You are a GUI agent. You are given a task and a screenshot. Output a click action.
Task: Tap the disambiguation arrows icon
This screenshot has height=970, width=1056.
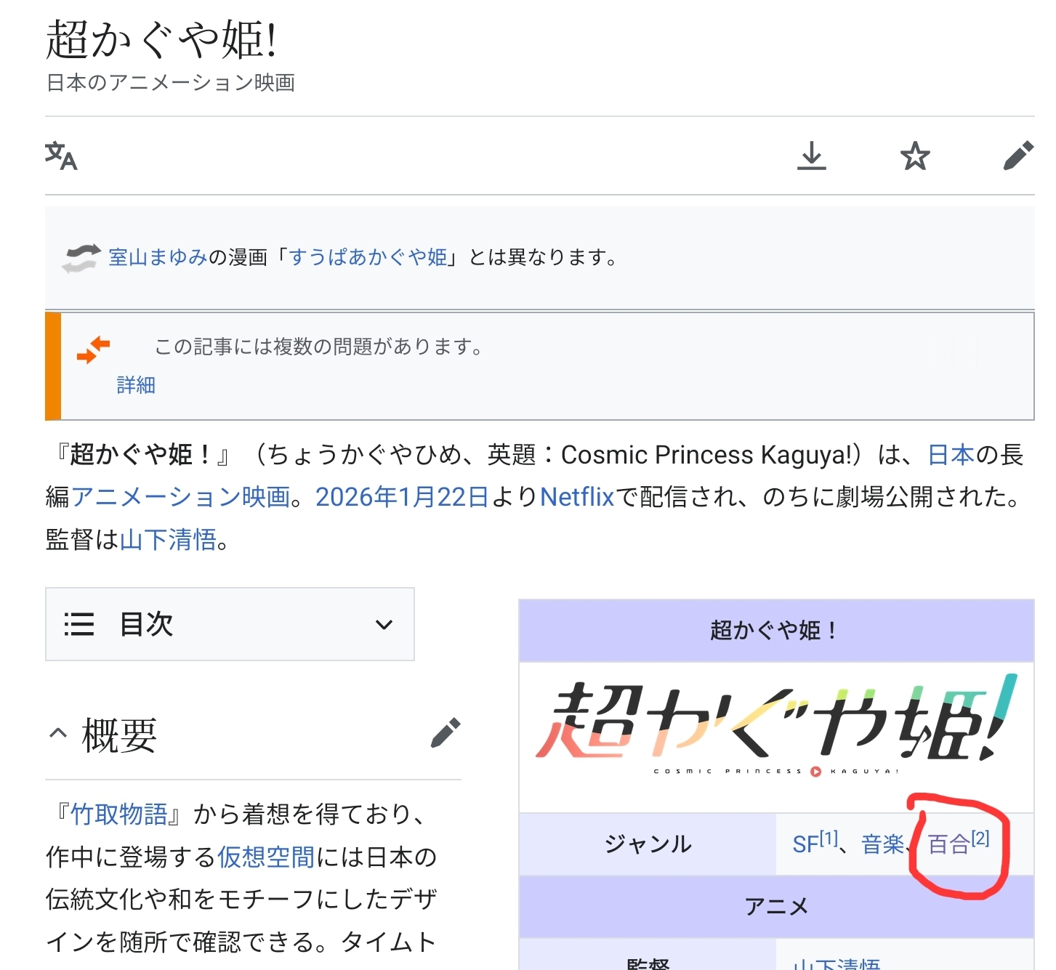tap(81, 258)
